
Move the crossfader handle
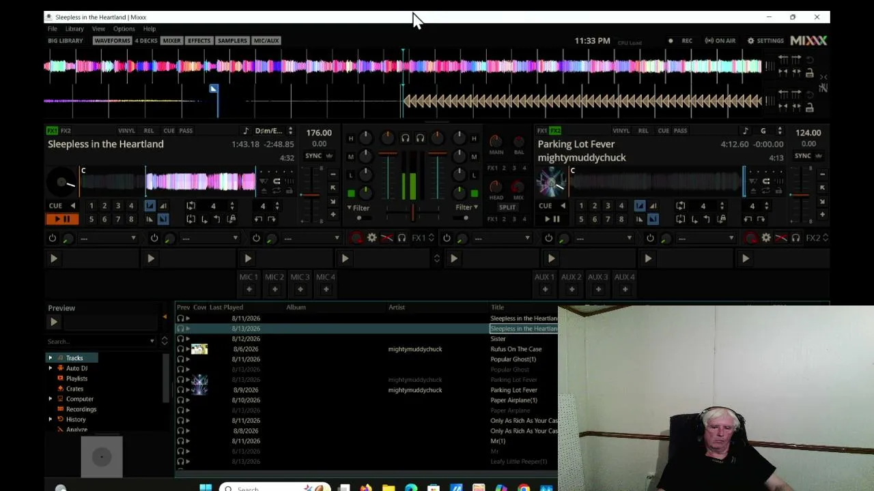[412, 212]
